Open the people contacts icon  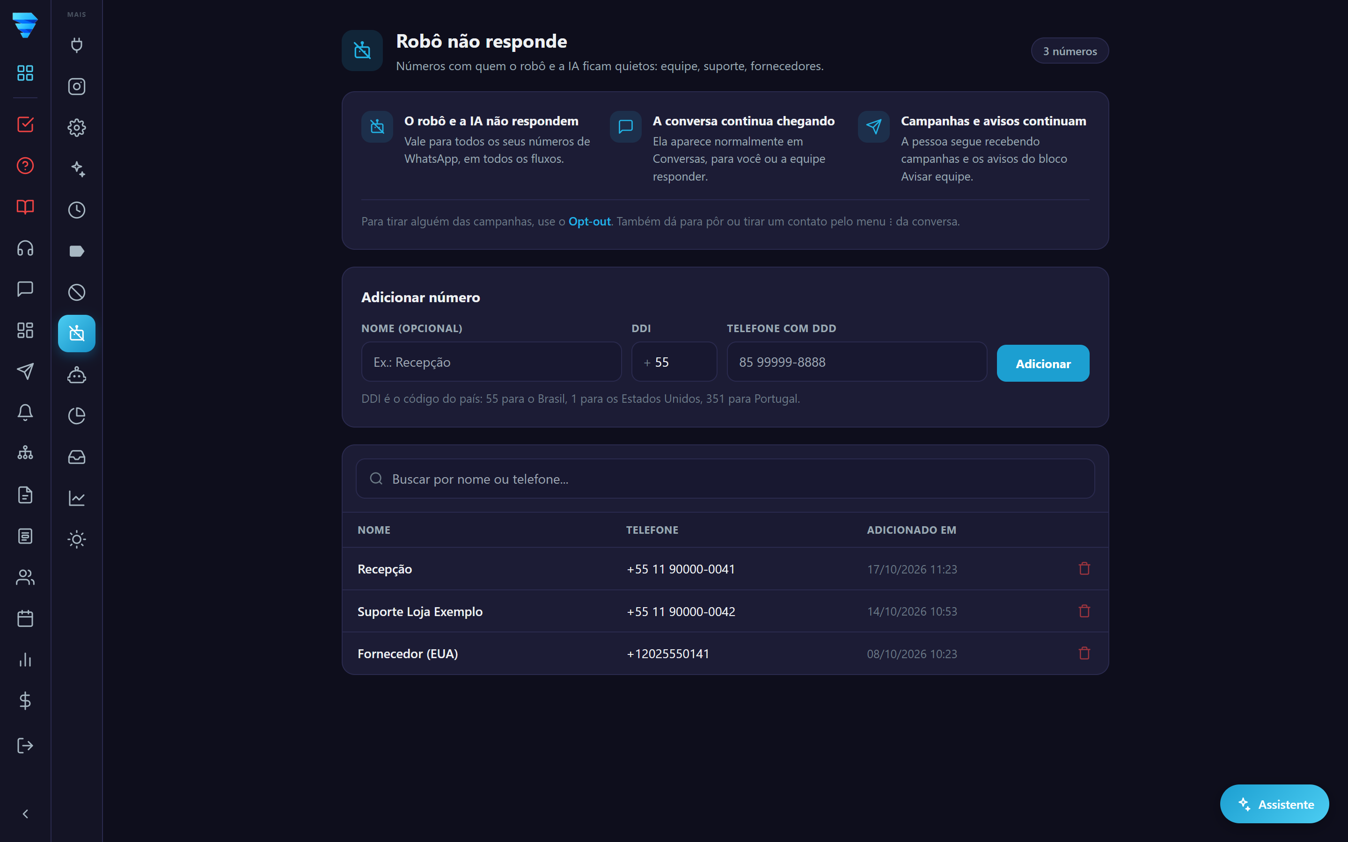click(x=25, y=578)
